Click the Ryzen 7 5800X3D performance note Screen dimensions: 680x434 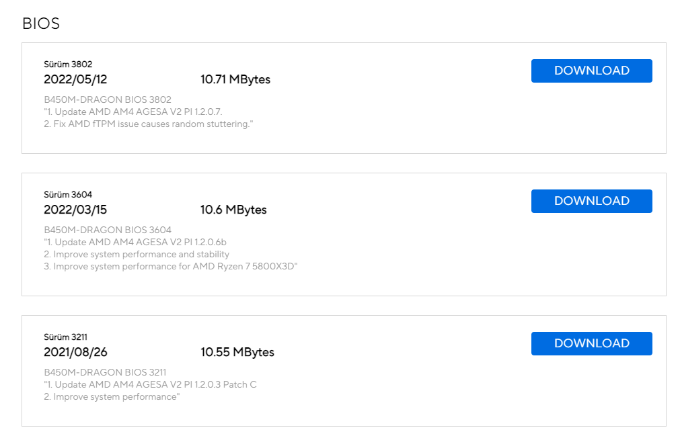(171, 266)
